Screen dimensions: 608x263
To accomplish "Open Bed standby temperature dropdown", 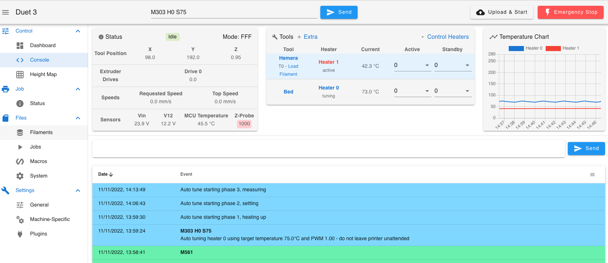I will (x=467, y=91).
